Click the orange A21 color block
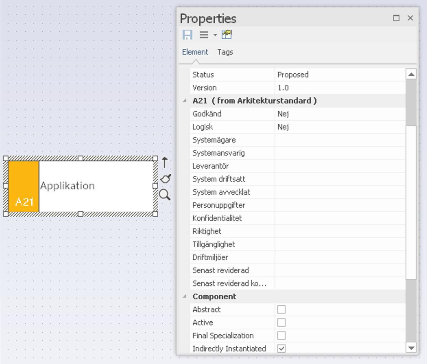 pos(23,186)
